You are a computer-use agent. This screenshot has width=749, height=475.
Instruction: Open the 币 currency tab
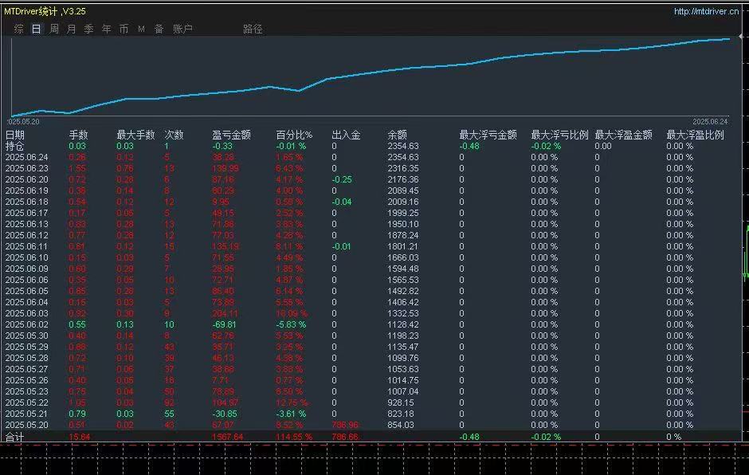[x=124, y=29]
